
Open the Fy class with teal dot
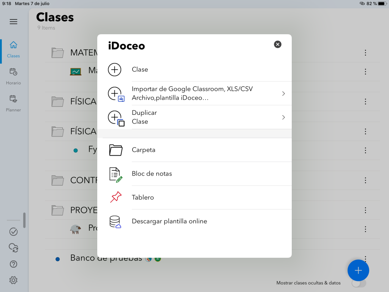pyautogui.click(x=76, y=150)
